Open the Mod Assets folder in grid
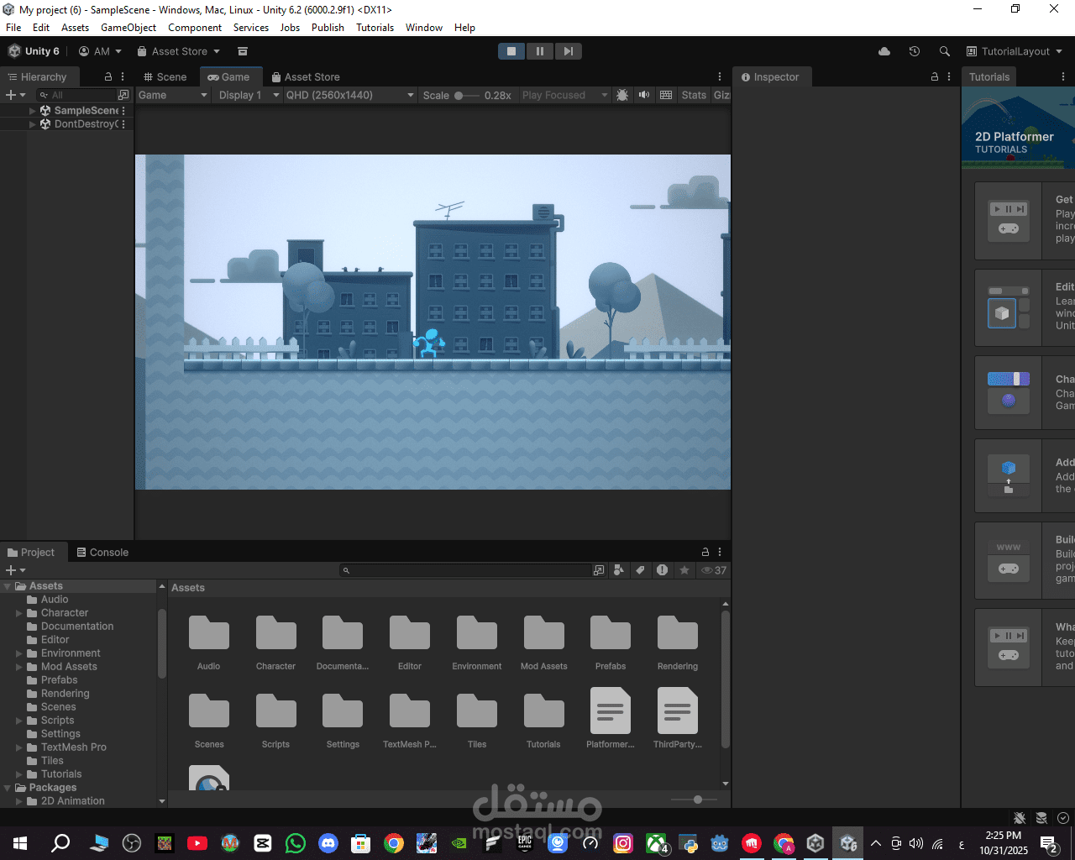1075x860 pixels. pos(544,632)
